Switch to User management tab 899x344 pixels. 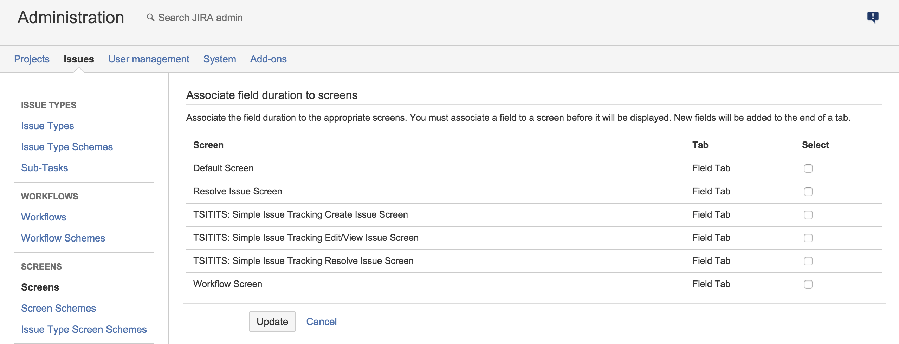click(x=149, y=59)
